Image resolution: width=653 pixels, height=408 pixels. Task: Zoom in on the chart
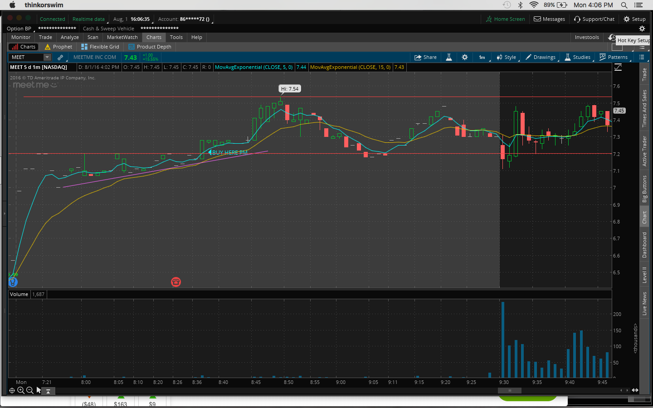(21, 390)
